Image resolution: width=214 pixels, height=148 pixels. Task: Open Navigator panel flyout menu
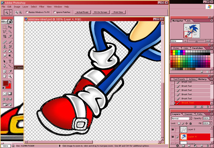click(211, 21)
